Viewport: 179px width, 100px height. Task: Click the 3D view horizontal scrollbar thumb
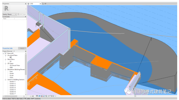(135, 96)
